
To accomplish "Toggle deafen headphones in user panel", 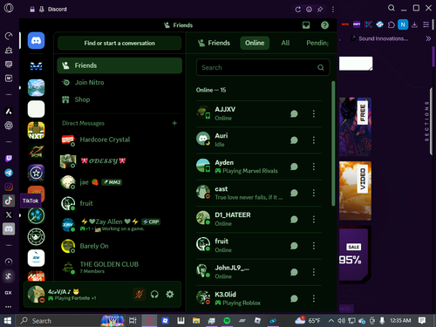I will (x=154, y=294).
